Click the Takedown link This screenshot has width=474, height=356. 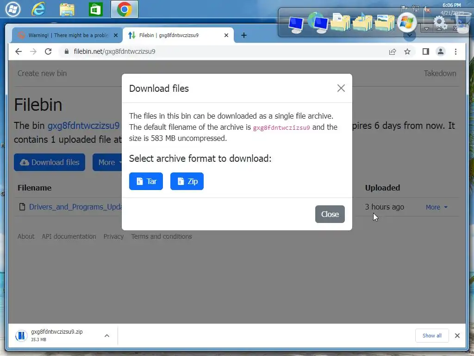click(x=440, y=73)
